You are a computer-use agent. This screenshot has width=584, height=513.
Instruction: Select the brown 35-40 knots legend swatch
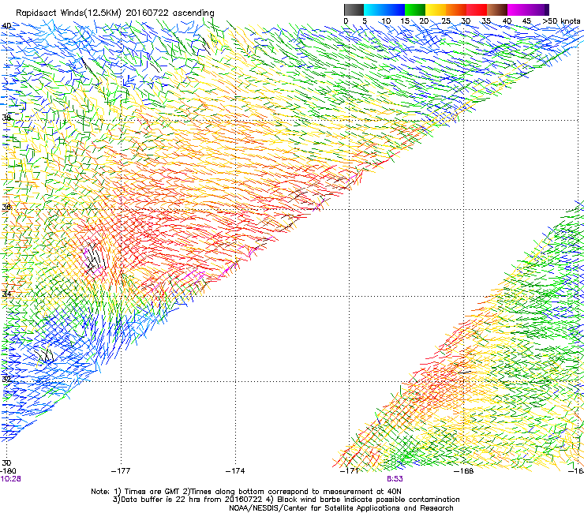pyautogui.click(x=497, y=9)
